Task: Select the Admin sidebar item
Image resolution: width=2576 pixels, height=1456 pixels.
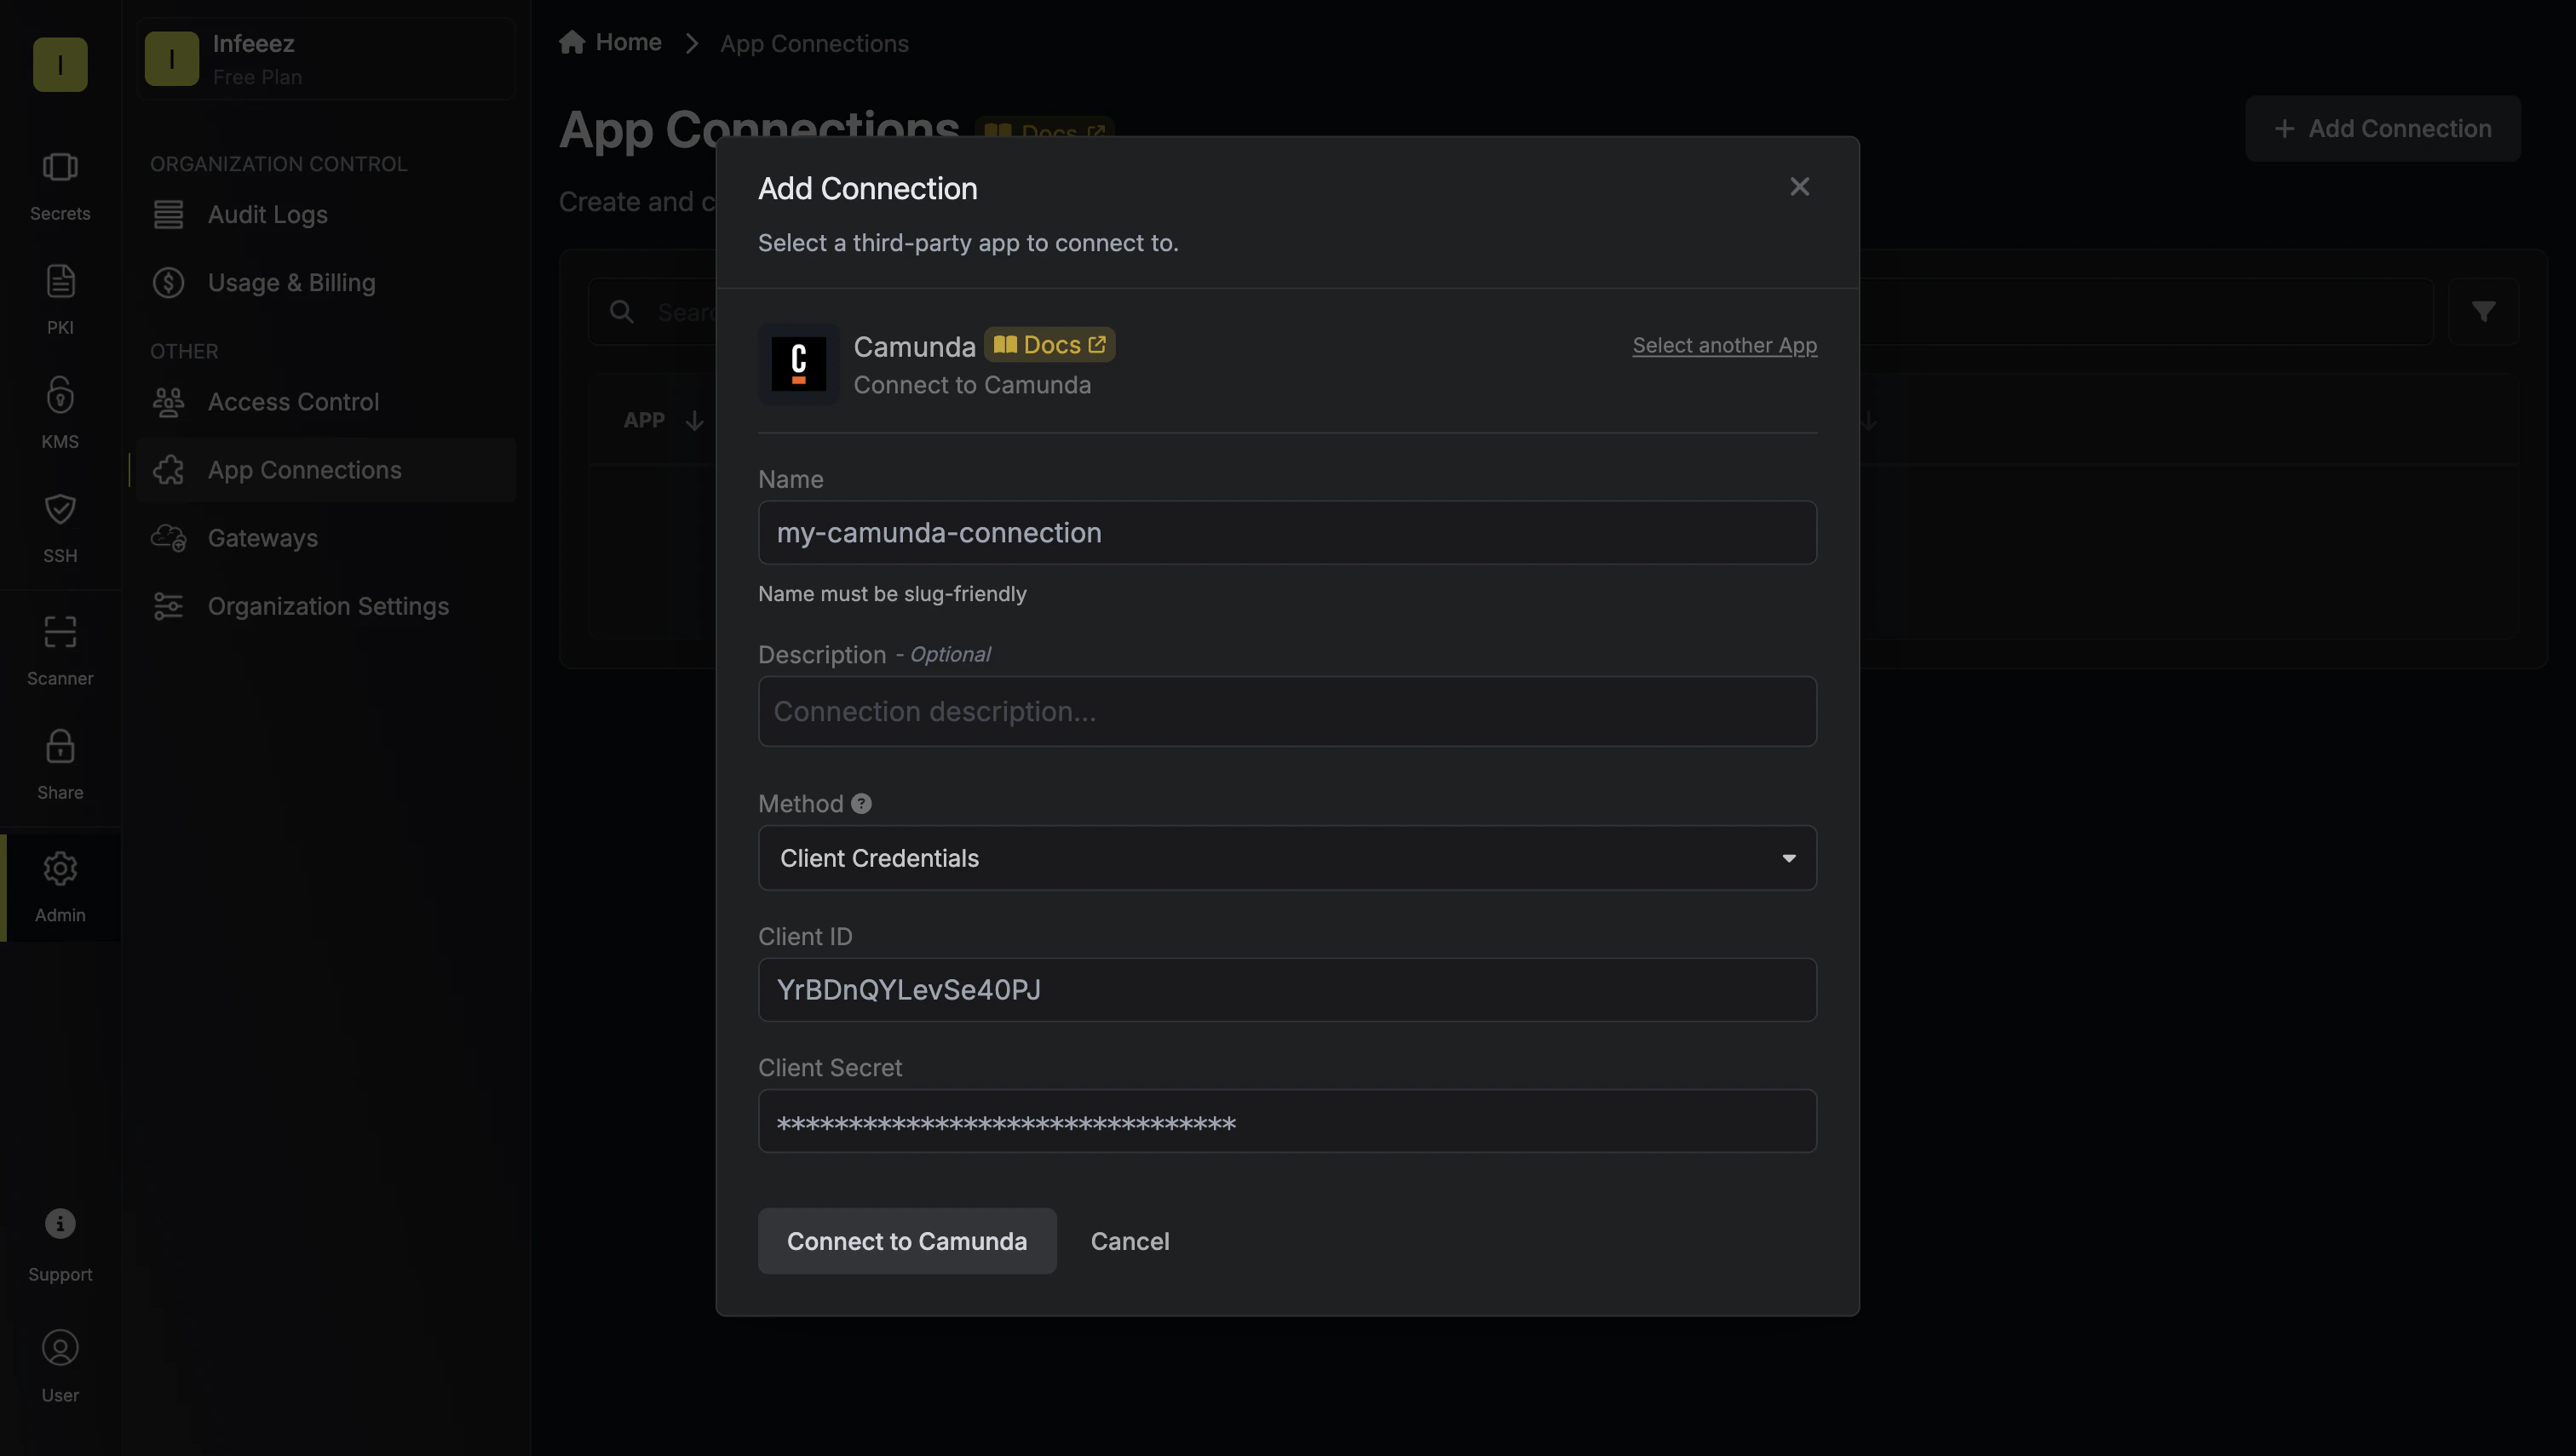Action: (60, 888)
